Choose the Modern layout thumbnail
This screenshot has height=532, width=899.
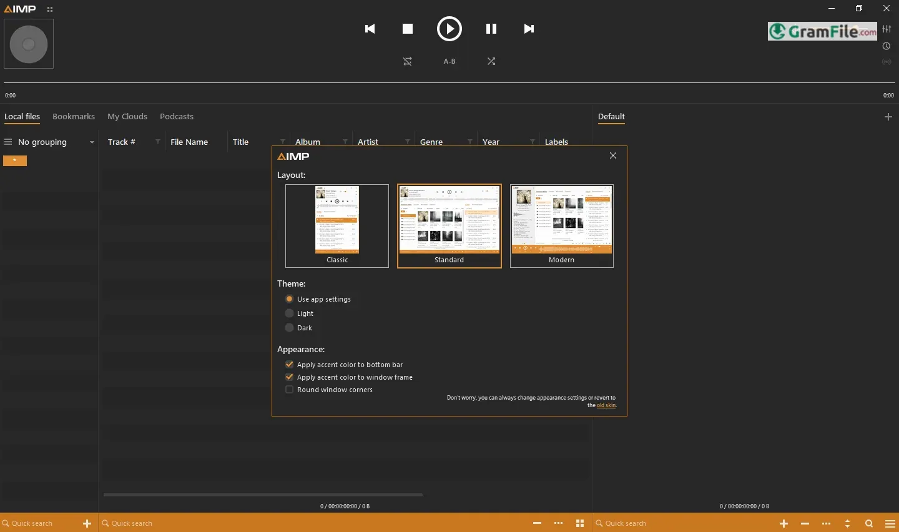562,226
